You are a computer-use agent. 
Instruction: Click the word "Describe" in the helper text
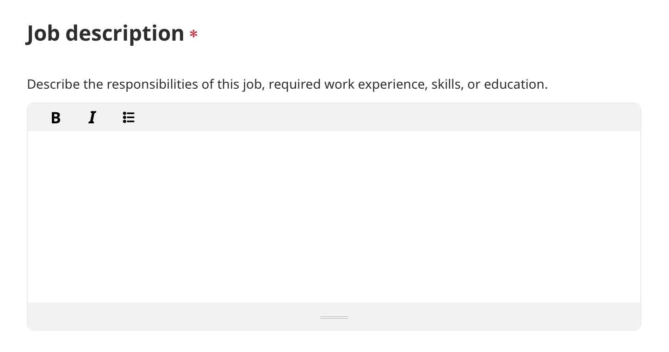pyautogui.click(x=54, y=85)
